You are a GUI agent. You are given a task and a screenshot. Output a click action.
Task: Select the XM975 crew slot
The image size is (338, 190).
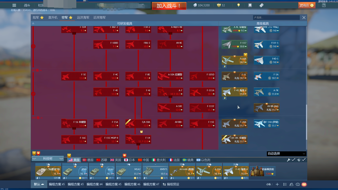[155, 171]
